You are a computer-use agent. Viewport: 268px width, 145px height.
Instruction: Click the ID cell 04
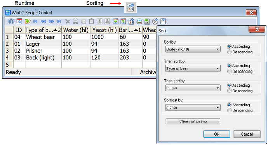[x=19, y=37]
